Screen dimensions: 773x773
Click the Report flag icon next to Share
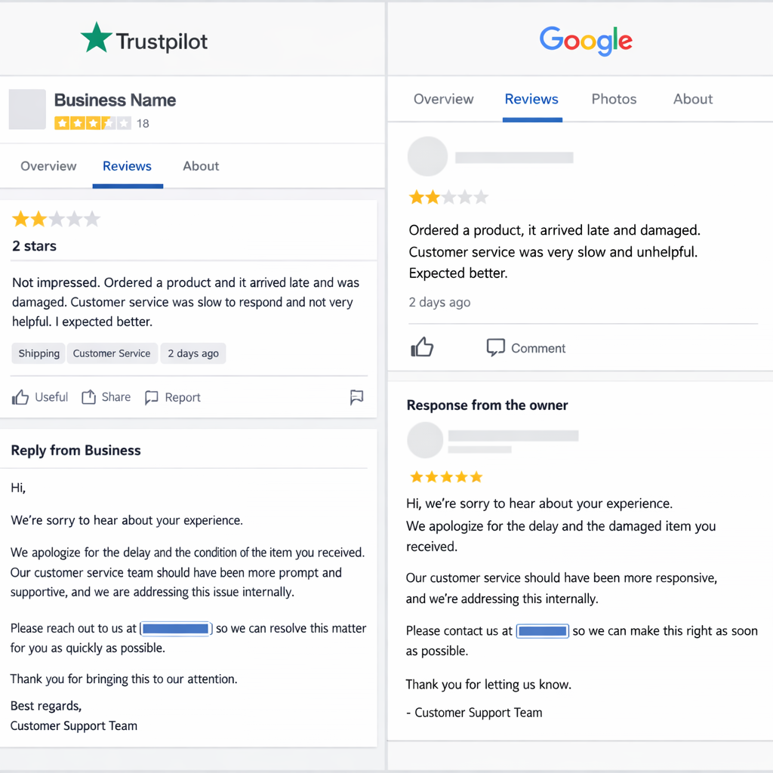click(152, 397)
